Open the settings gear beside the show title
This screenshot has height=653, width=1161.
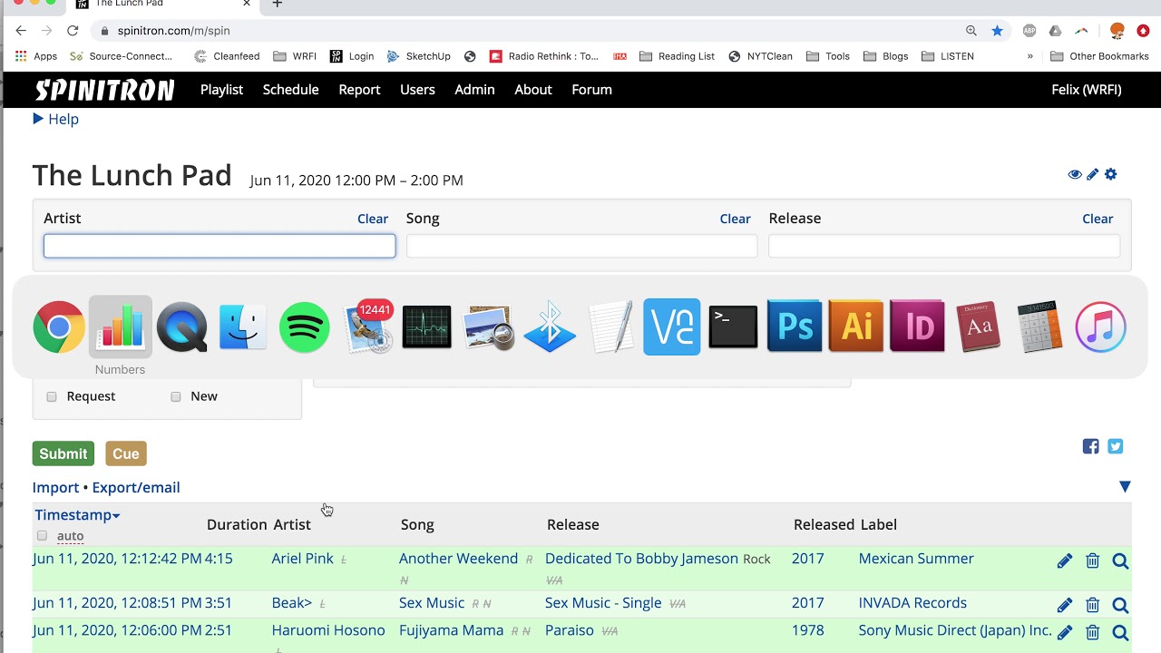pos(1110,174)
